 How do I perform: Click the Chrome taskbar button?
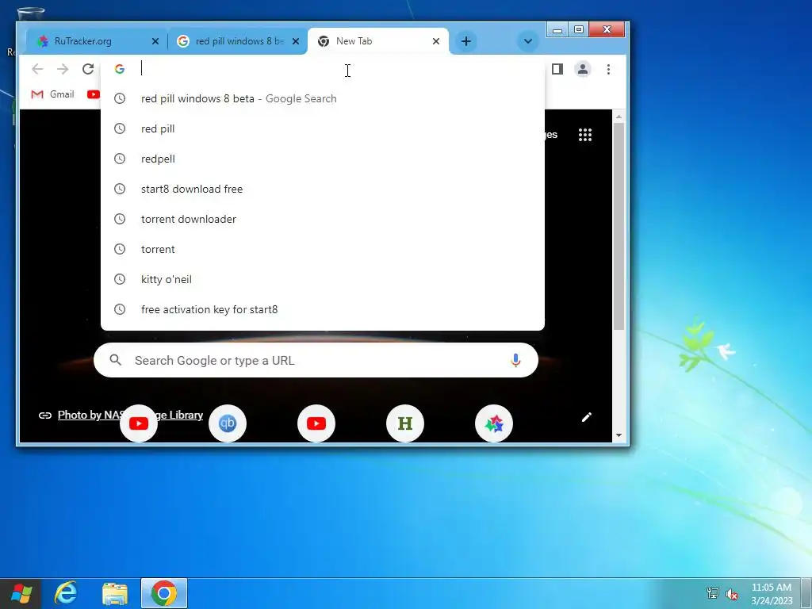click(163, 593)
